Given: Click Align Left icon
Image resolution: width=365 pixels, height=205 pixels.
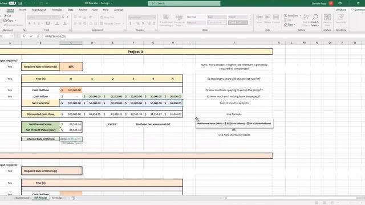Looking at the screenshot, I should pos(75,23).
